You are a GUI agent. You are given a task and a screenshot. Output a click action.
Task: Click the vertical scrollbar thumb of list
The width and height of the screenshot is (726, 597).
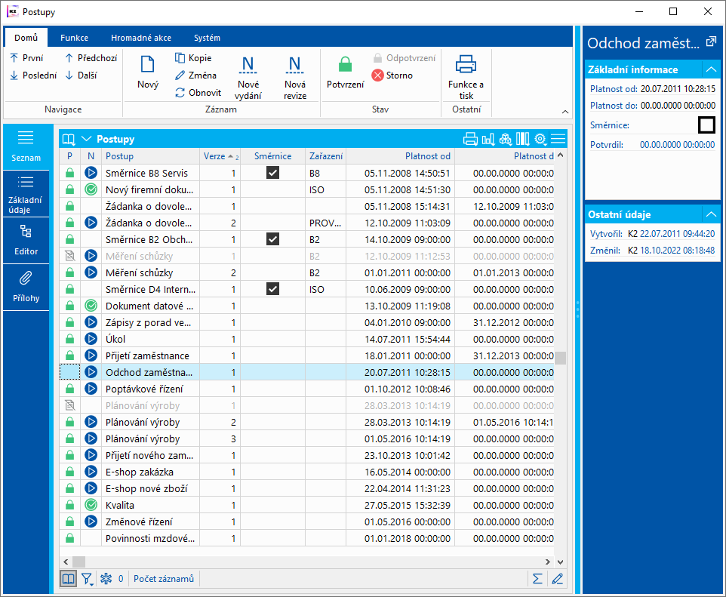point(560,358)
